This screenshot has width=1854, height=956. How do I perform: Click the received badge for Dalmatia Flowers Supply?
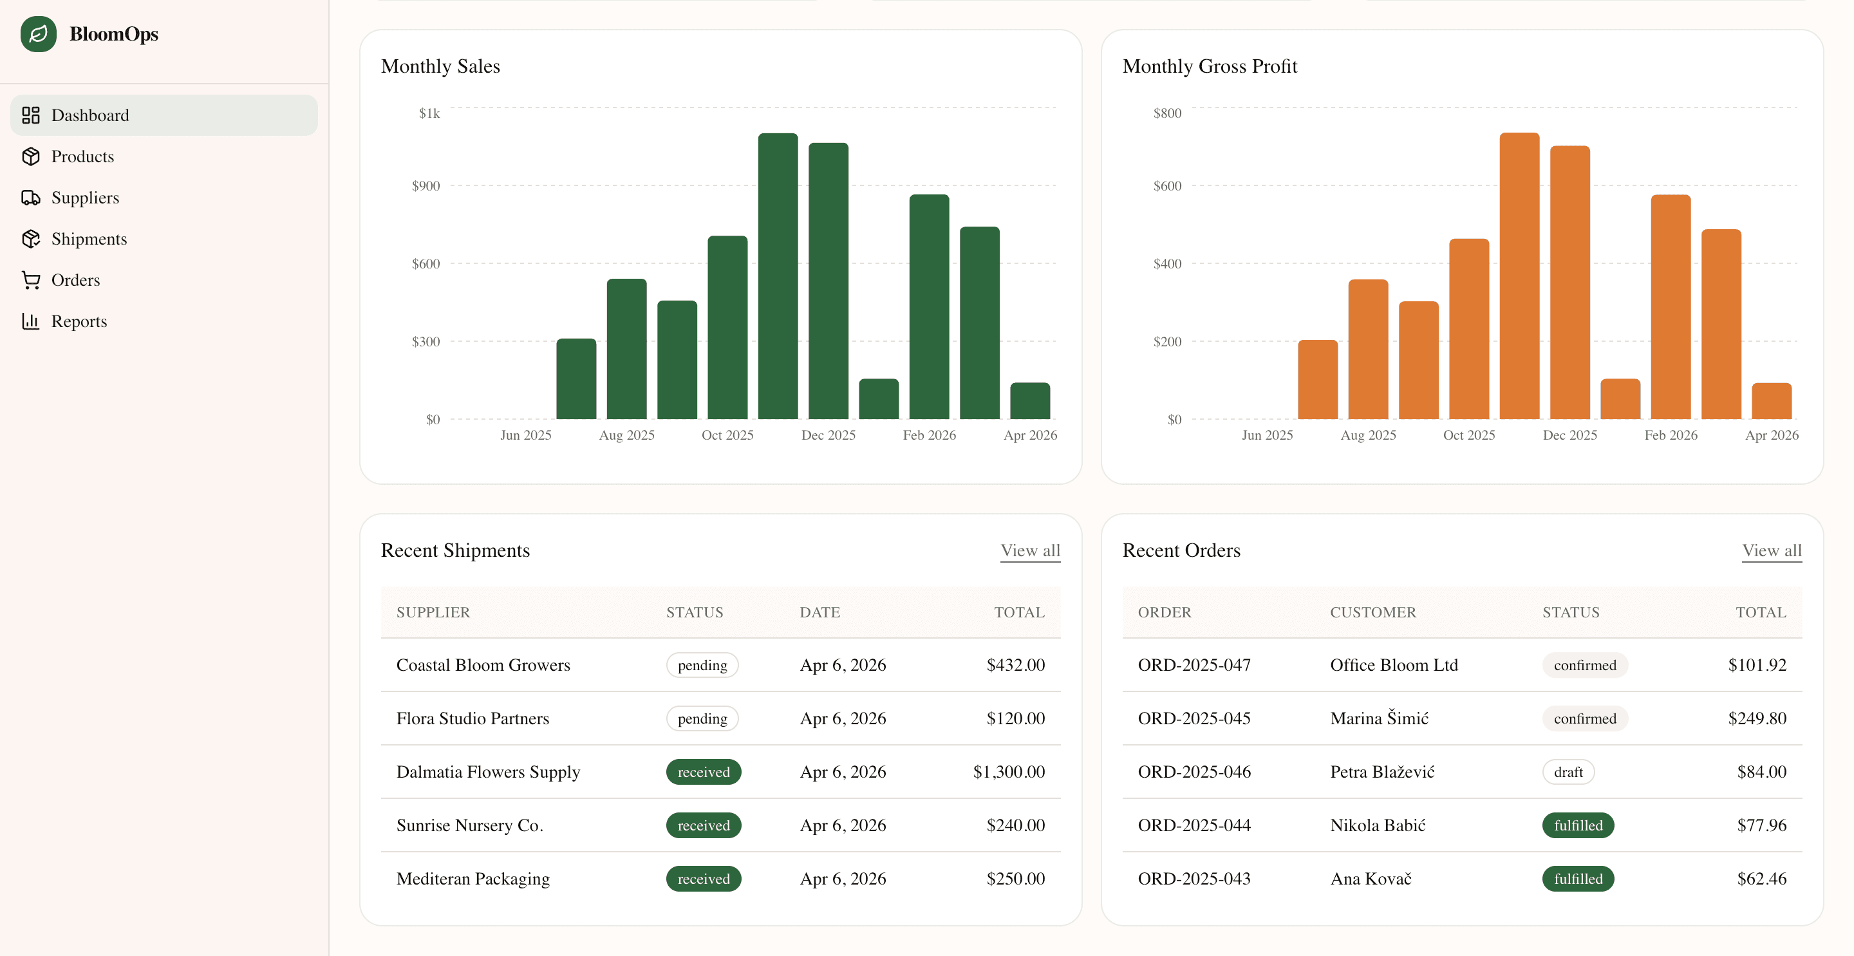(x=703, y=771)
